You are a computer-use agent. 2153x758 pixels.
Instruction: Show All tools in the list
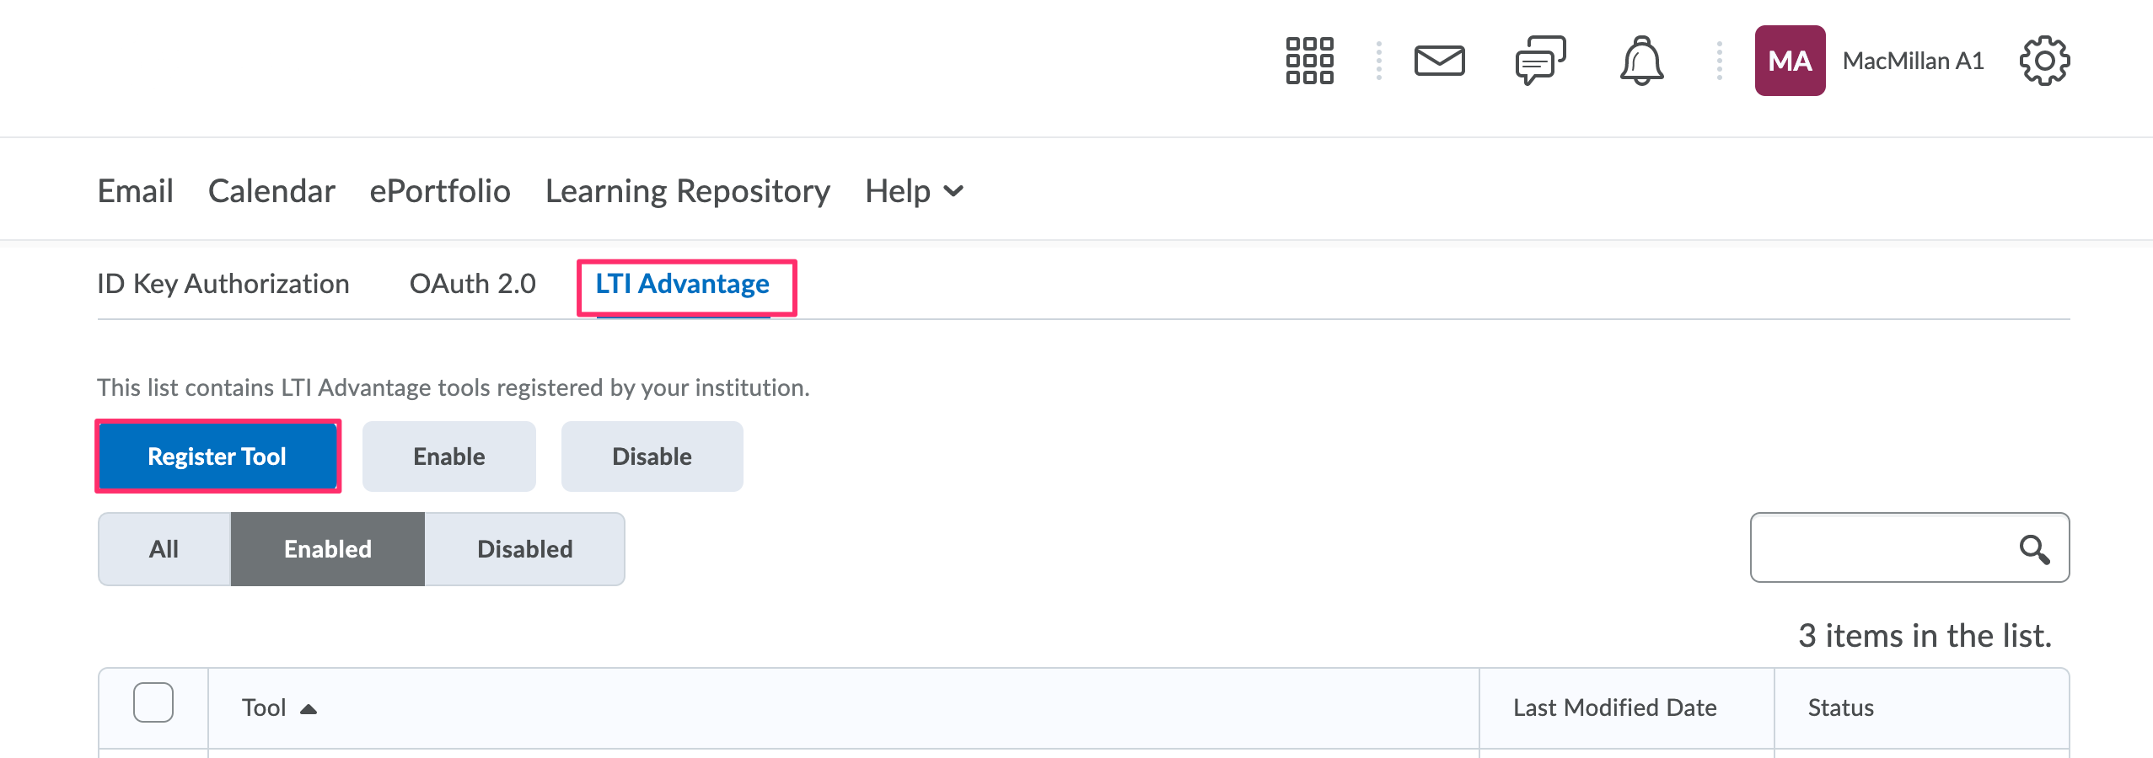[x=165, y=548]
